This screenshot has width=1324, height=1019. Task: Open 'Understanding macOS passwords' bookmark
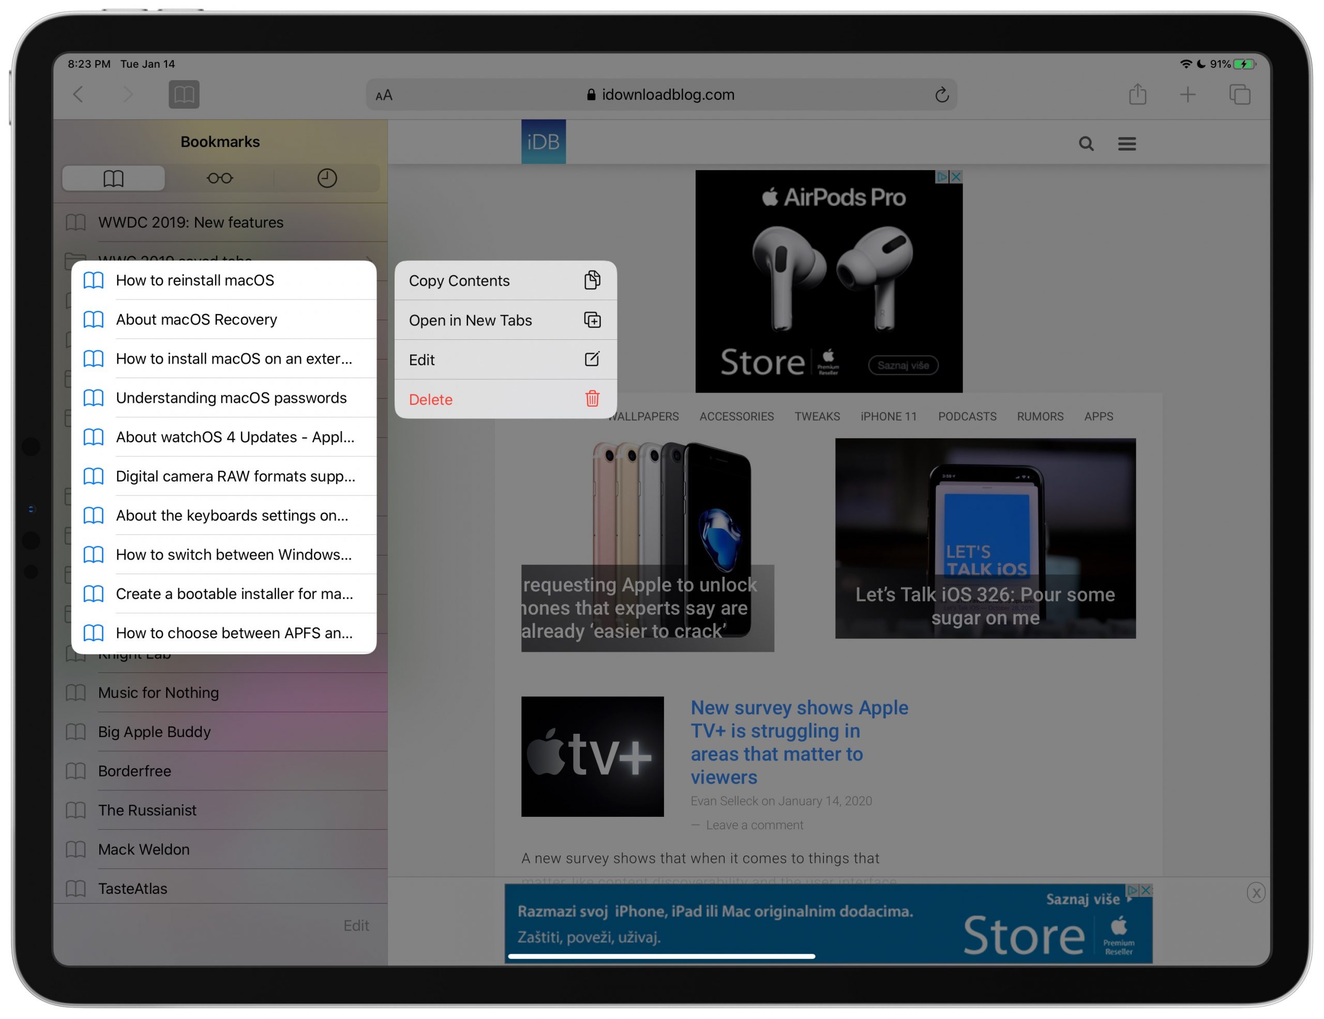(x=224, y=398)
